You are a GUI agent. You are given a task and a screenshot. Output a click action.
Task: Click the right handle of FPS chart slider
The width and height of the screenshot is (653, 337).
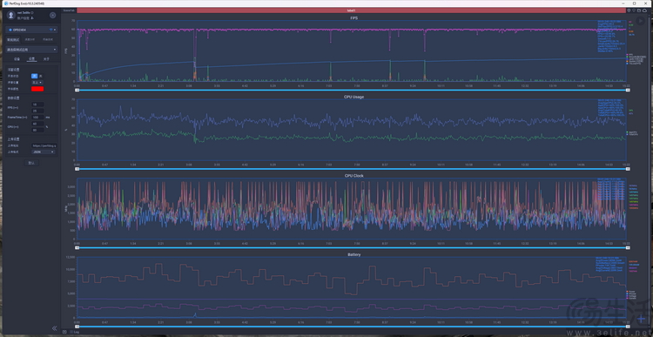tap(627, 90)
